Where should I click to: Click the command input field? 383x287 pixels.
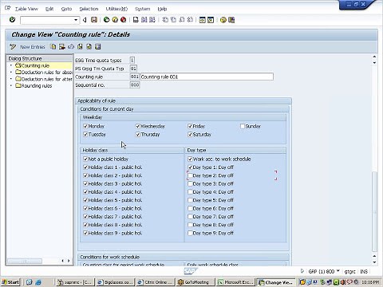(x=47, y=20)
